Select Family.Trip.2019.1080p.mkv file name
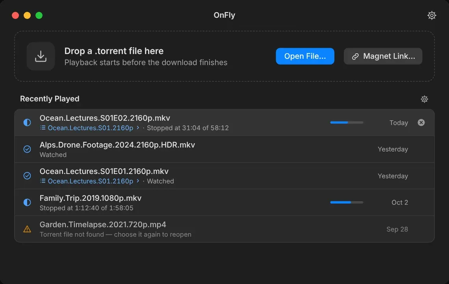This screenshot has width=449, height=284. pyautogui.click(x=91, y=198)
